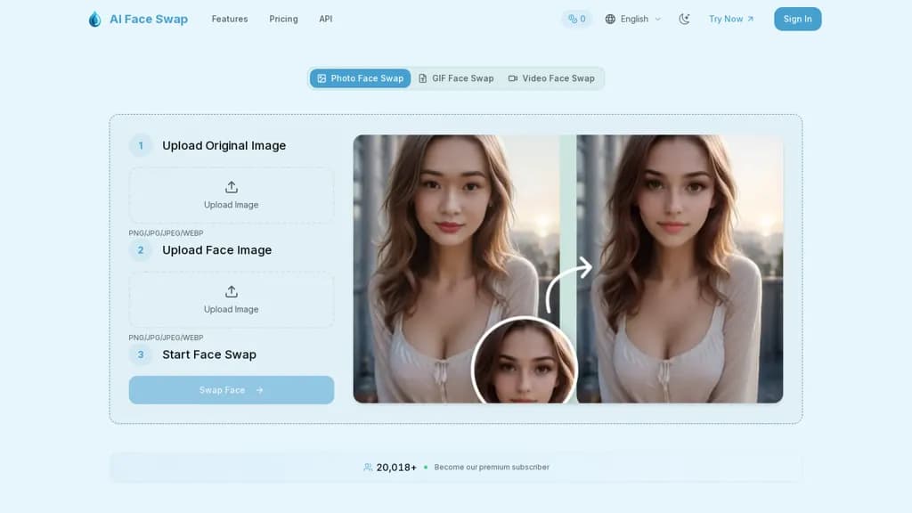Expand the English language dropdown chevron
The width and height of the screenshot is (912, 513).
(x=658, y=20)
